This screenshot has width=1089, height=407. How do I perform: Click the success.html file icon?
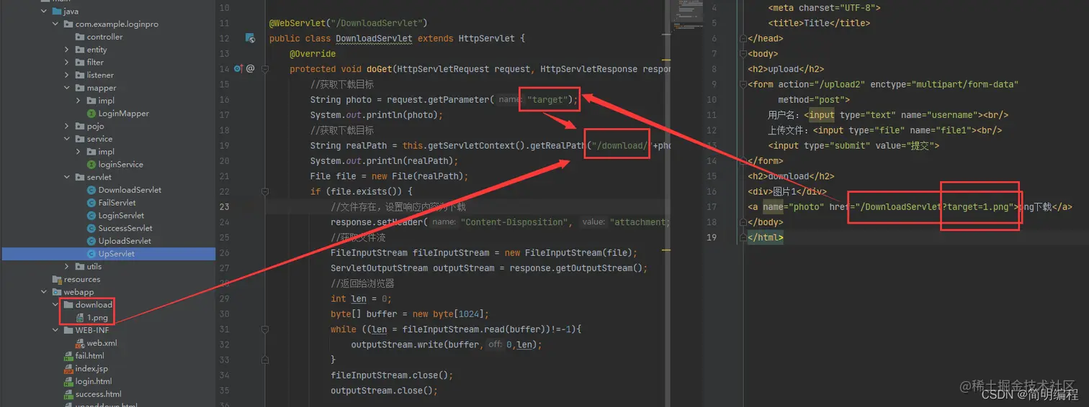[68, 394]
